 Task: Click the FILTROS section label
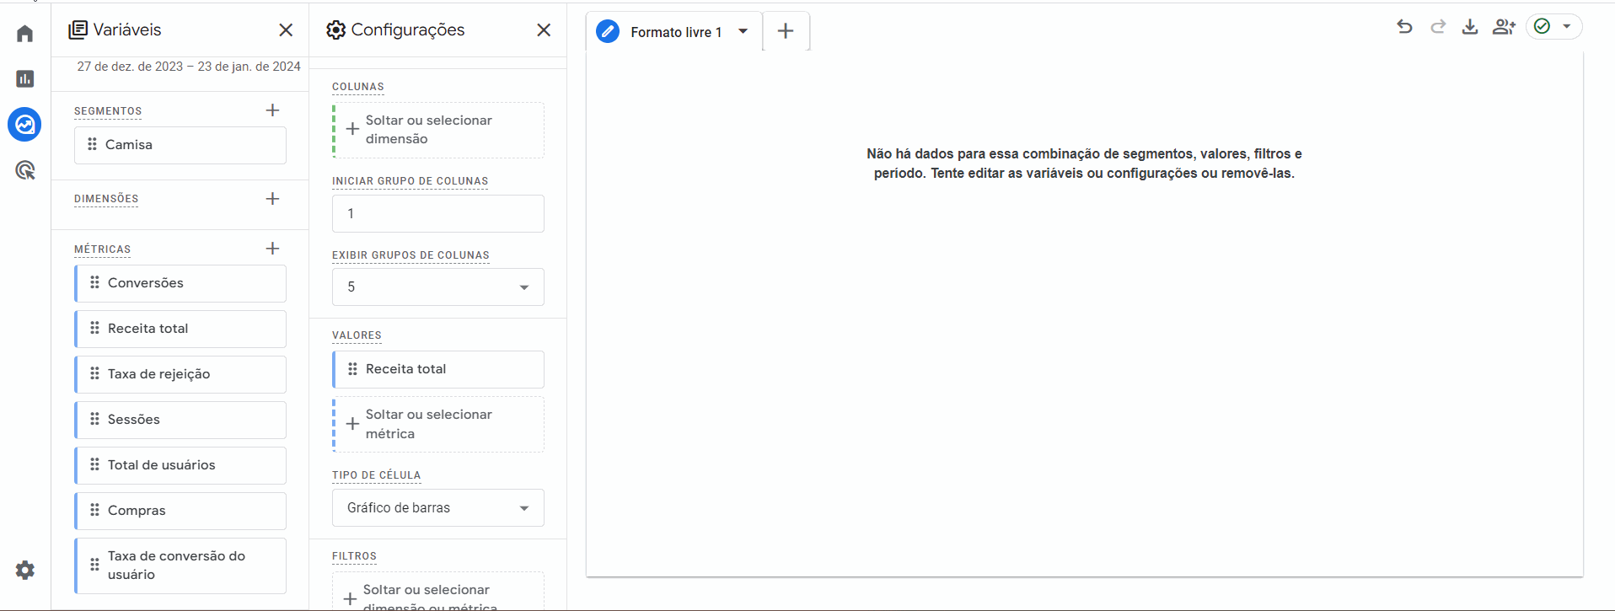354,556
